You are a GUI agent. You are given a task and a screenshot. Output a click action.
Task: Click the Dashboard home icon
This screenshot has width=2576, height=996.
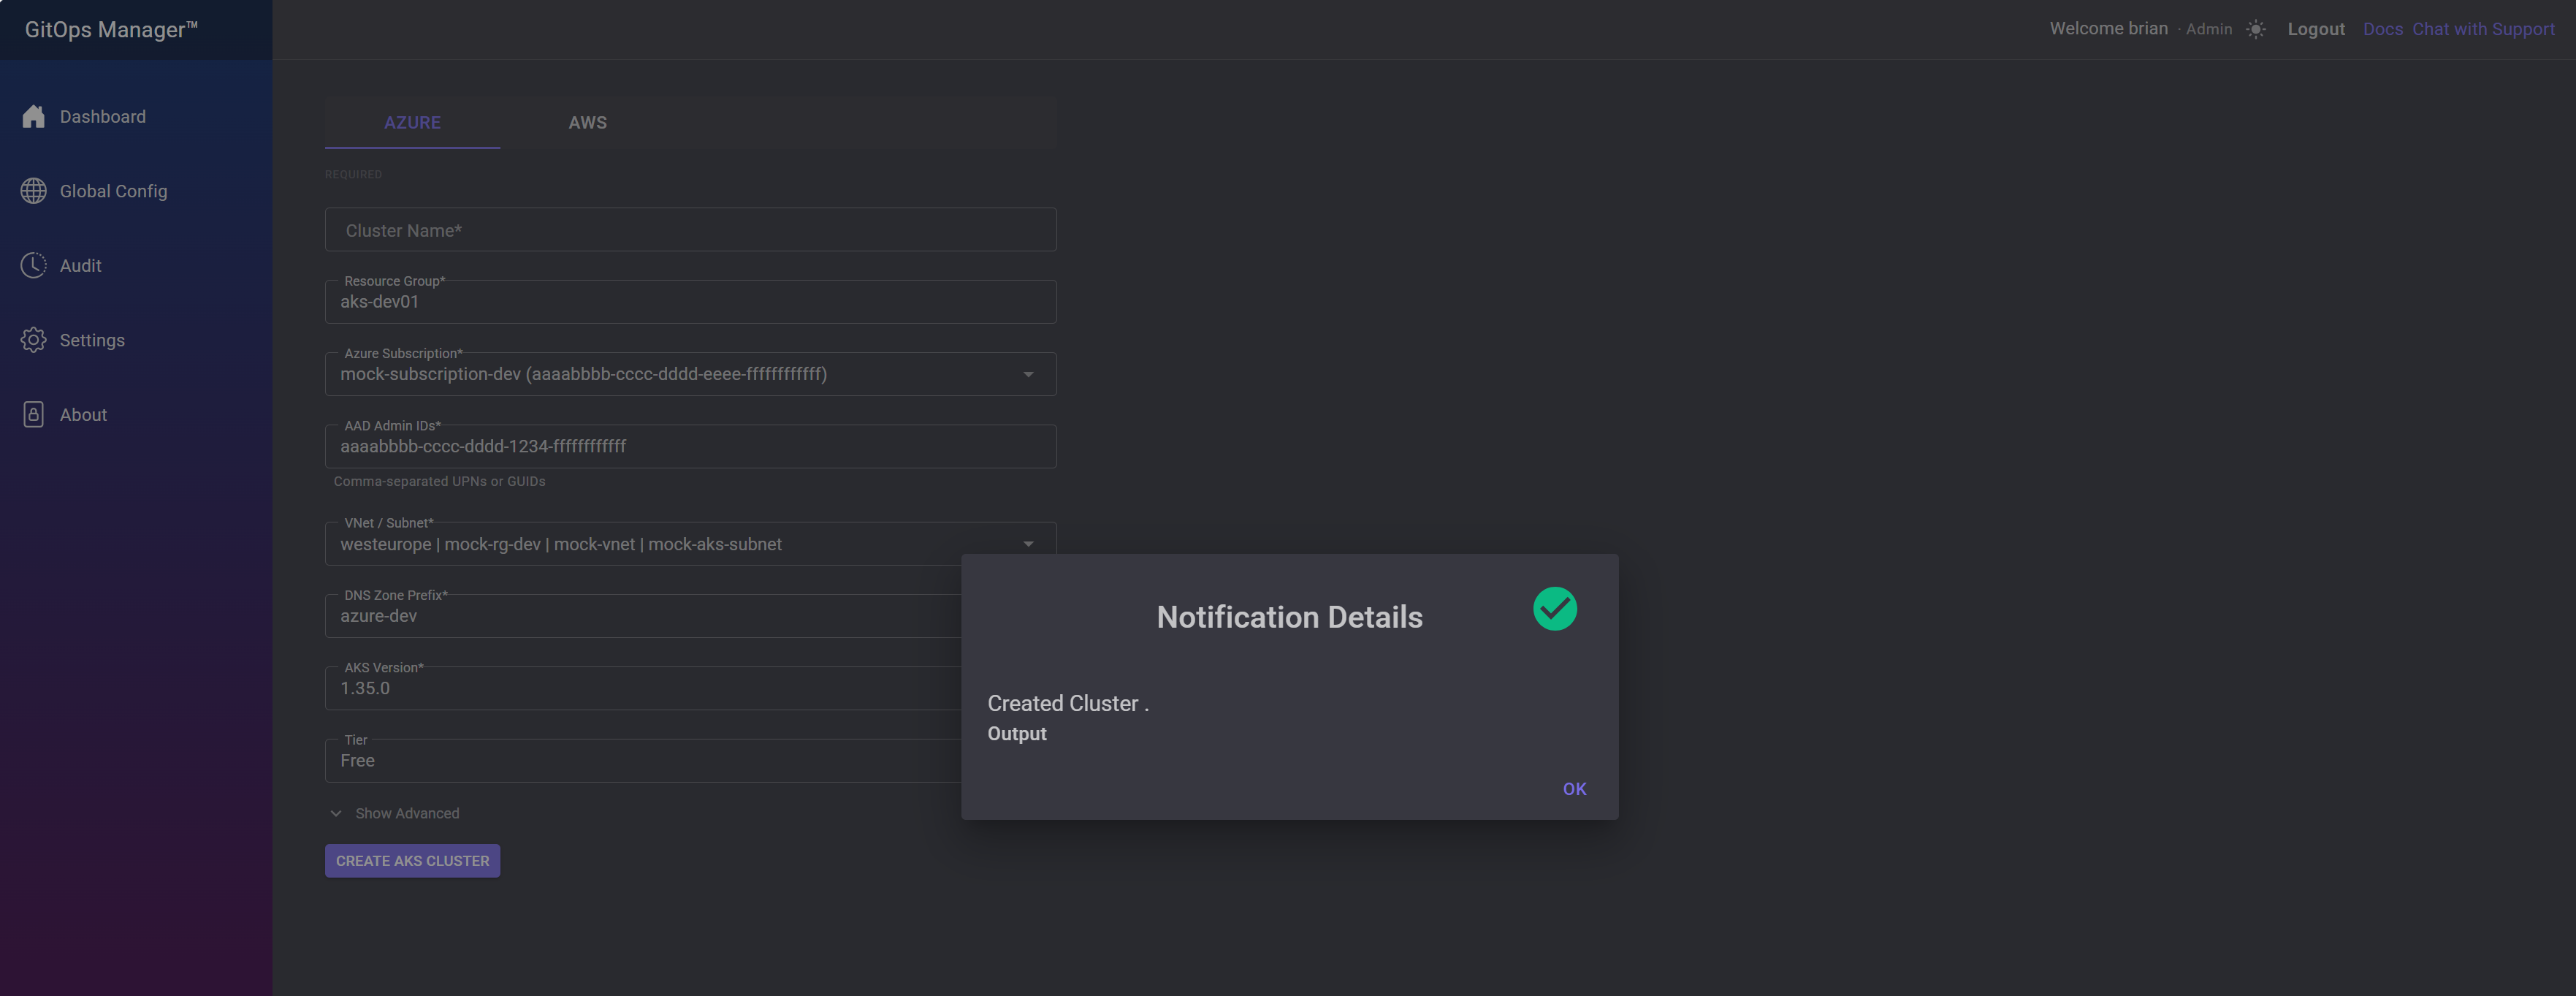coord(33,116)
